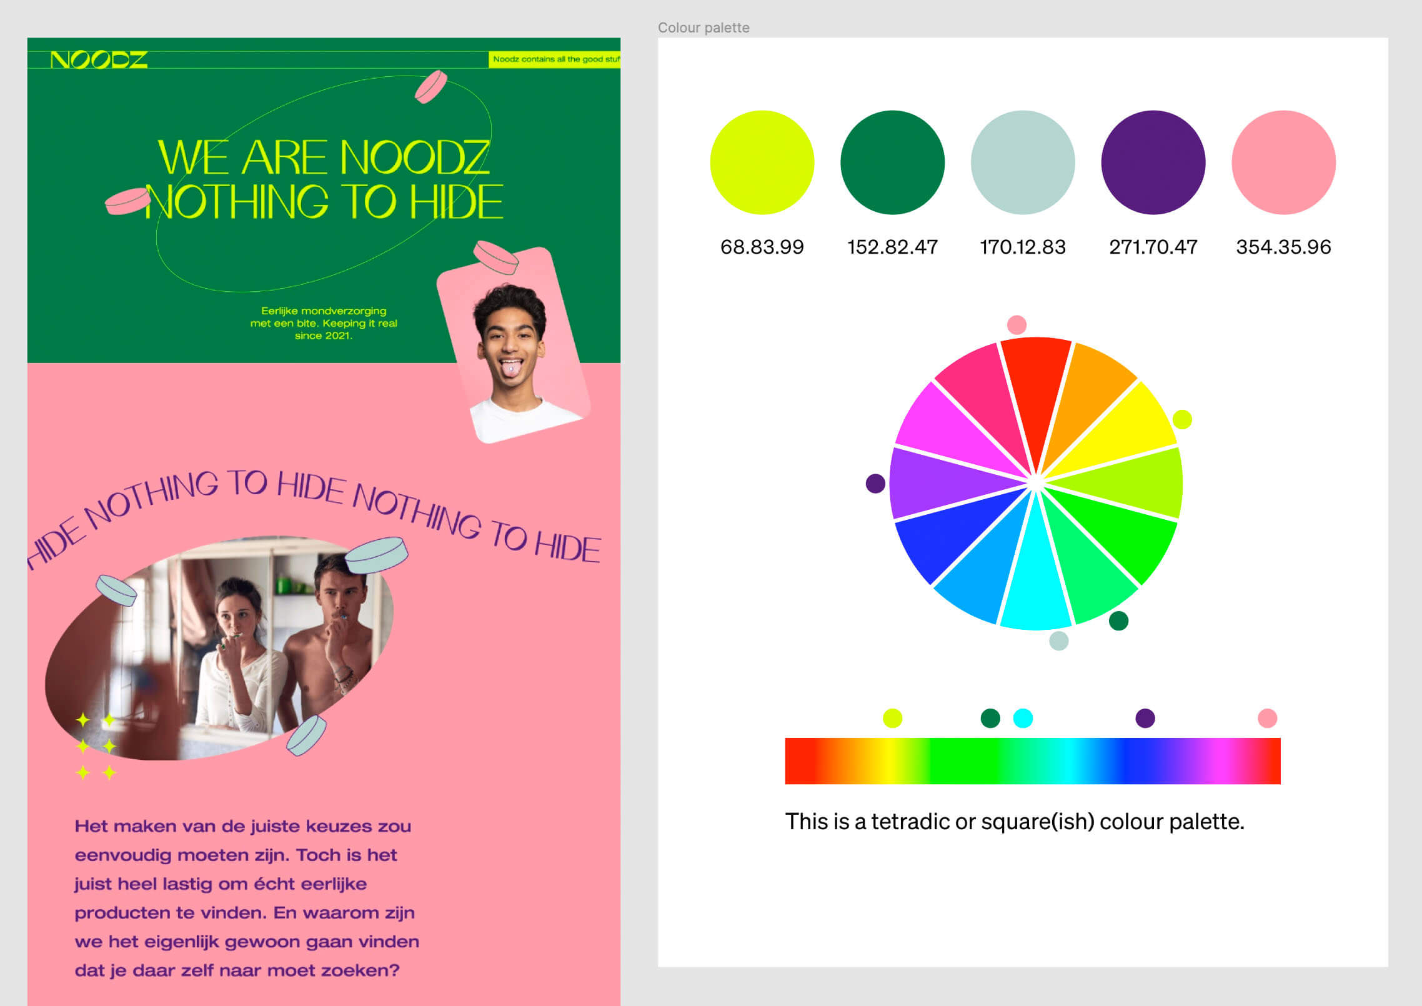This screenshot has width=1422, height=1006.
Task: Click the 'WE ARE NOODZ' headline text
Action: coord(324,157)
